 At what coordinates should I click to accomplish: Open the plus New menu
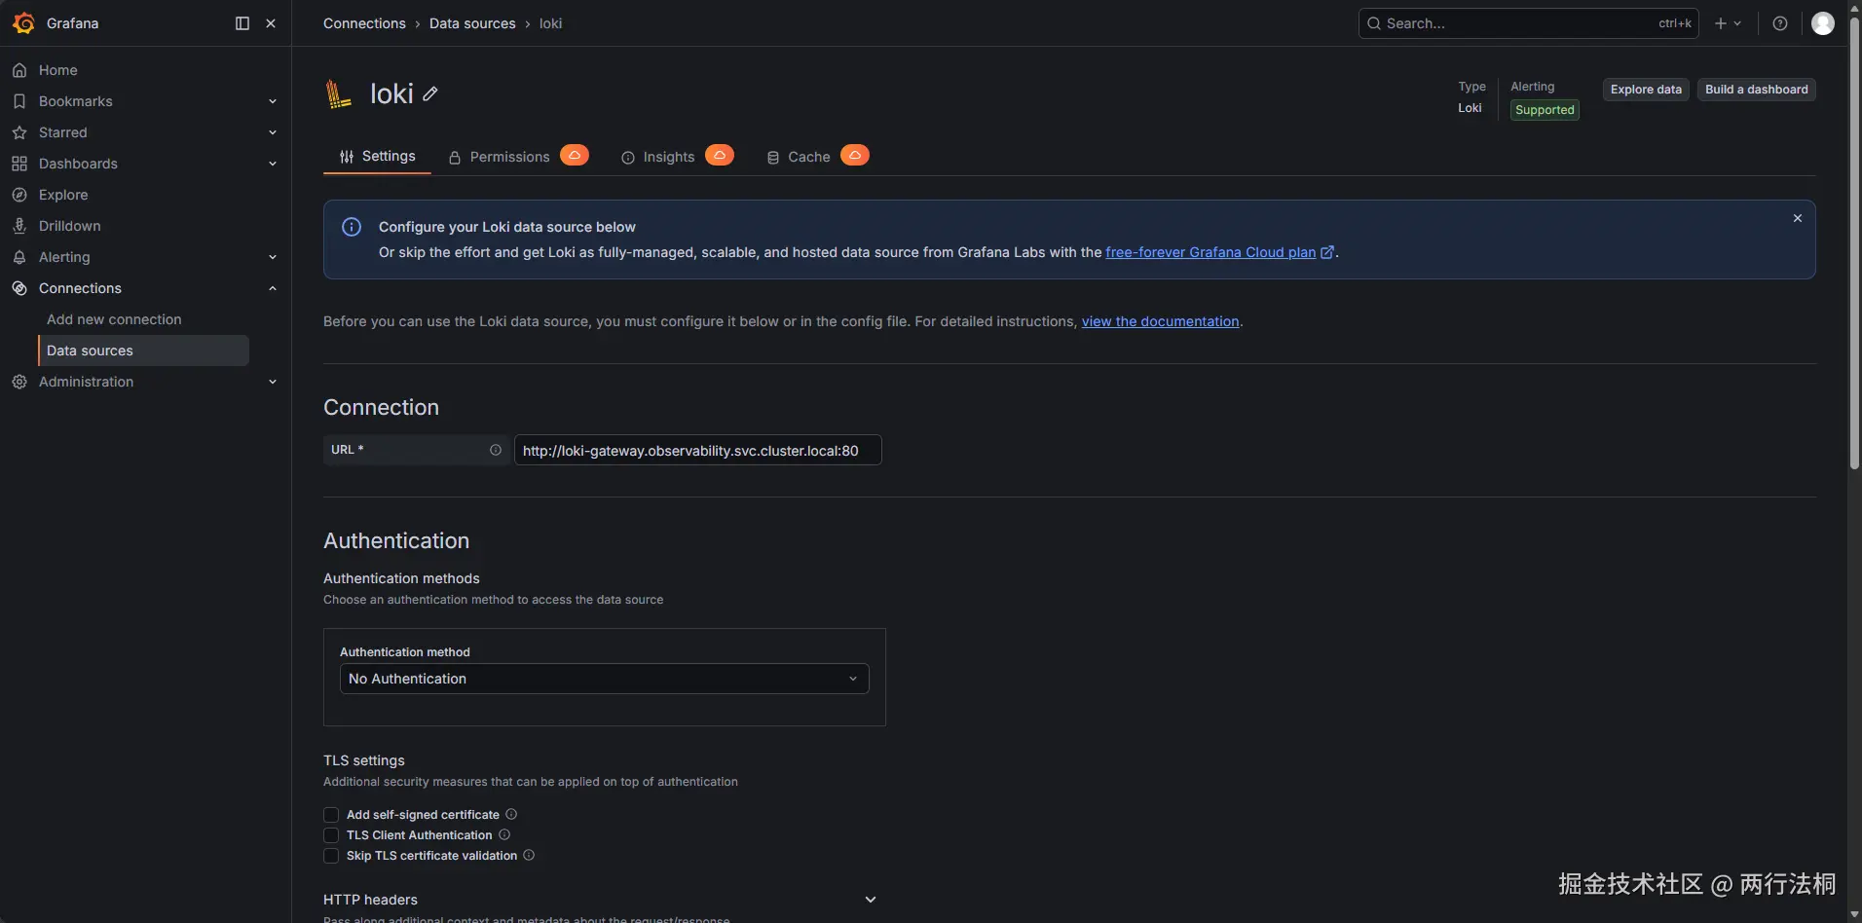coord(1728,23)
